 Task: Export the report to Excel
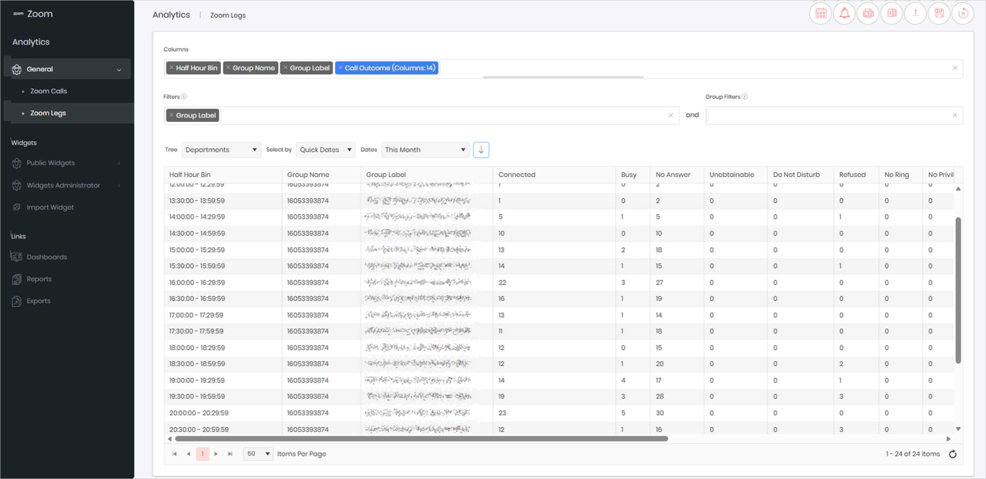892,13
